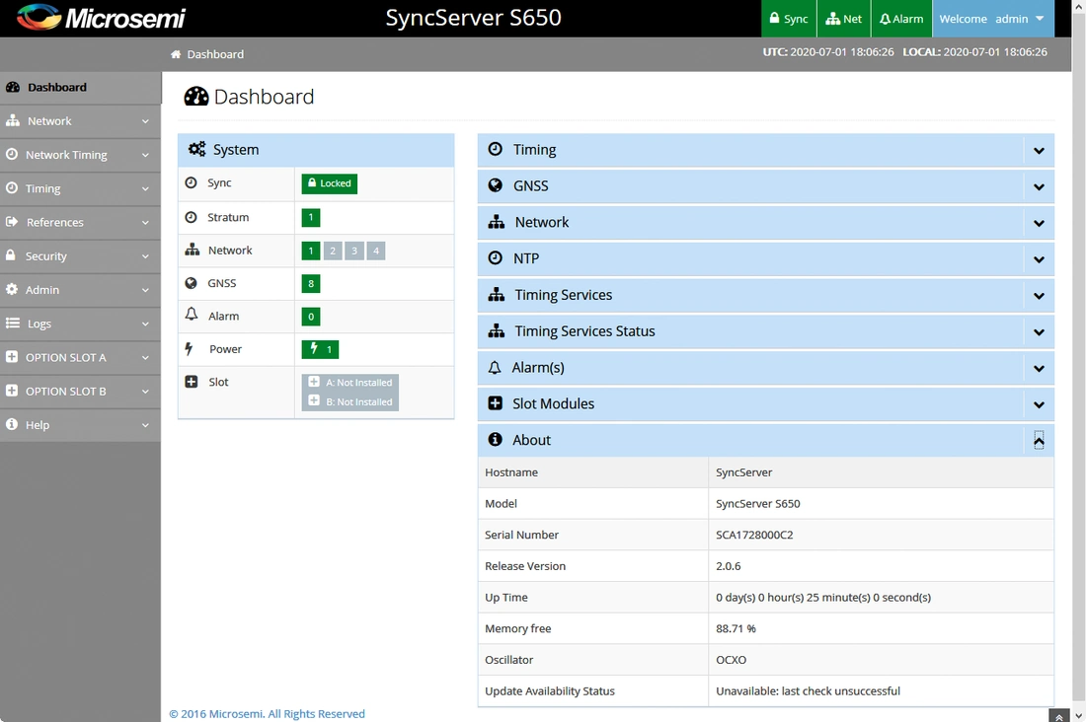Click the lightning bolt icon beside Power
The width and height of the screenshot is (1086, 722).
[189, 349]
